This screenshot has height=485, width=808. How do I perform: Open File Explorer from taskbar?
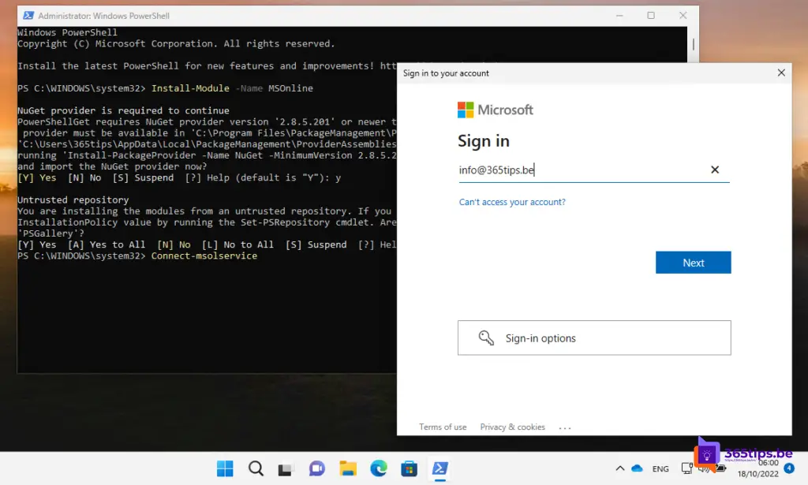[x=348, y=468]
